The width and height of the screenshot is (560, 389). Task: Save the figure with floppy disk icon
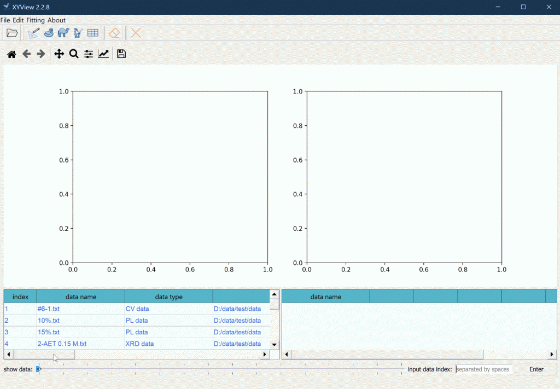point(121,54)
